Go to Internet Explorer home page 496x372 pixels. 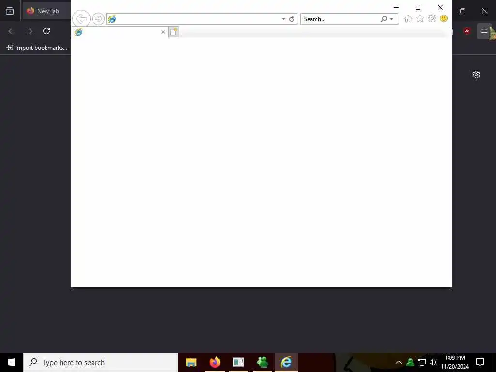tap(408, 19)
